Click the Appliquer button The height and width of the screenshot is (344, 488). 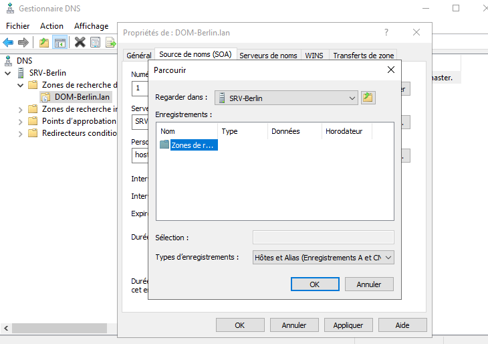pos(348,325)
